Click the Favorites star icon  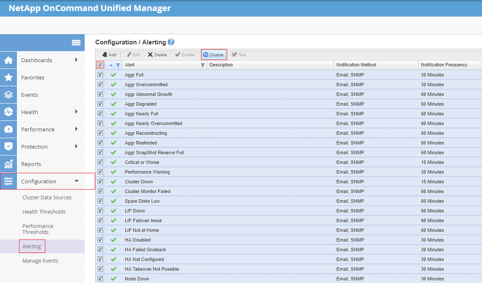pos(9,77)
